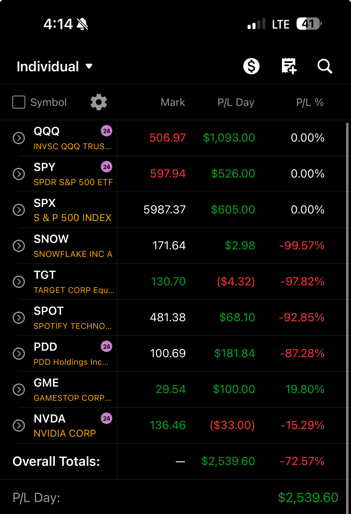Check the Symbol select-all checkbox
The width and height of the screenshot is (351, 514).
[x=19, y=102]
